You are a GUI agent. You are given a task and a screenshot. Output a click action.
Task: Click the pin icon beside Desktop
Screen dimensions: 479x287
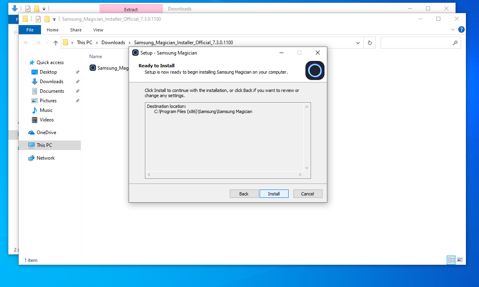78,72
